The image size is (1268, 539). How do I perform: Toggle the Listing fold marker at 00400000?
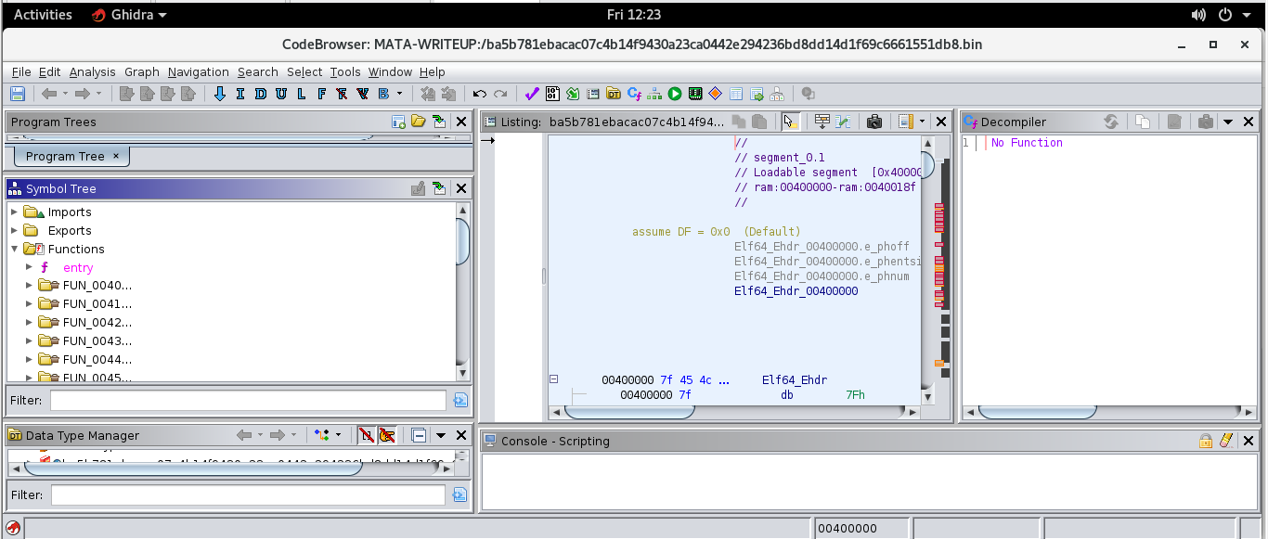tap(553, 379)
